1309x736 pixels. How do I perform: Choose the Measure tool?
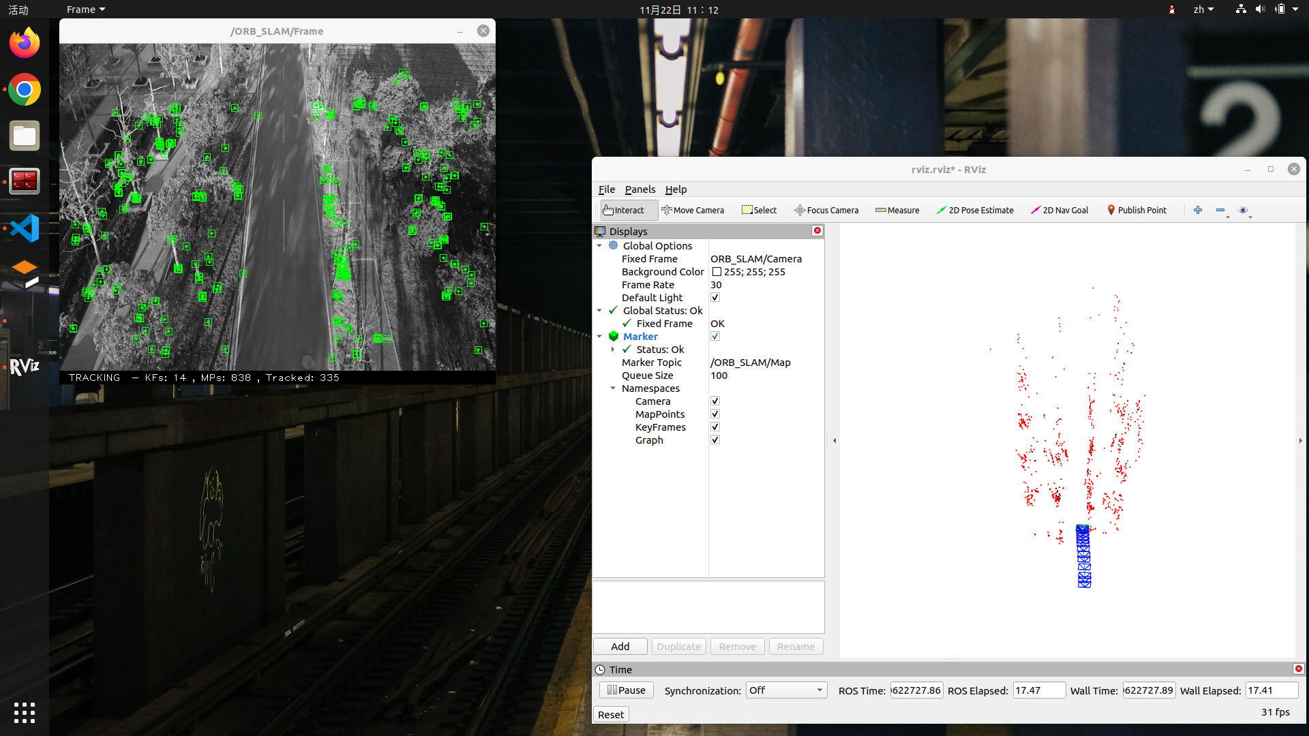click(x=897, y=210)
